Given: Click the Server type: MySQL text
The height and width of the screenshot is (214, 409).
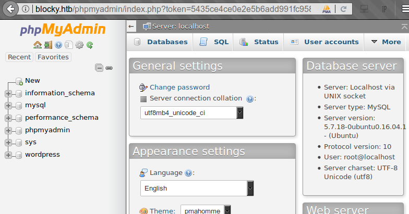Looking at the screenshot, I should pyautogui.click(x=357, y=107).
